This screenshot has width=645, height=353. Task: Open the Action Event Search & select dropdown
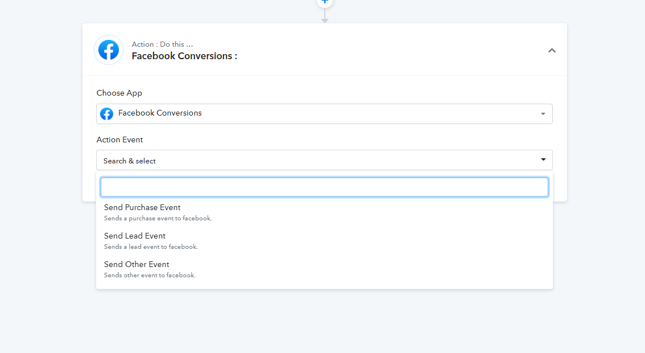324,160
